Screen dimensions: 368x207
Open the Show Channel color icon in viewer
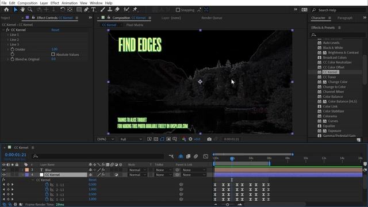coord(184,139)
